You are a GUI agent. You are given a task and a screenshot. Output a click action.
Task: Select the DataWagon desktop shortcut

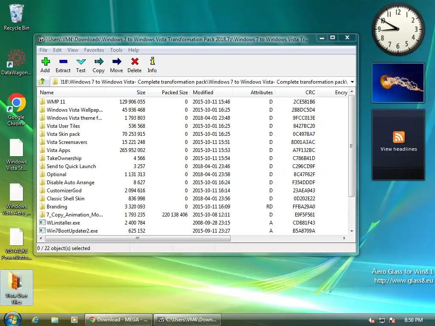pos(17,62)
